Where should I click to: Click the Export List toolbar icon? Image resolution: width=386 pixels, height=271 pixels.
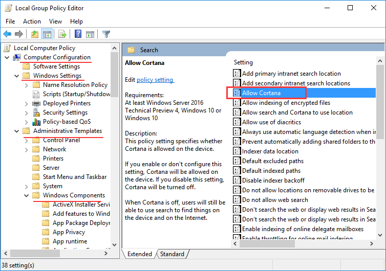point(62,34)
